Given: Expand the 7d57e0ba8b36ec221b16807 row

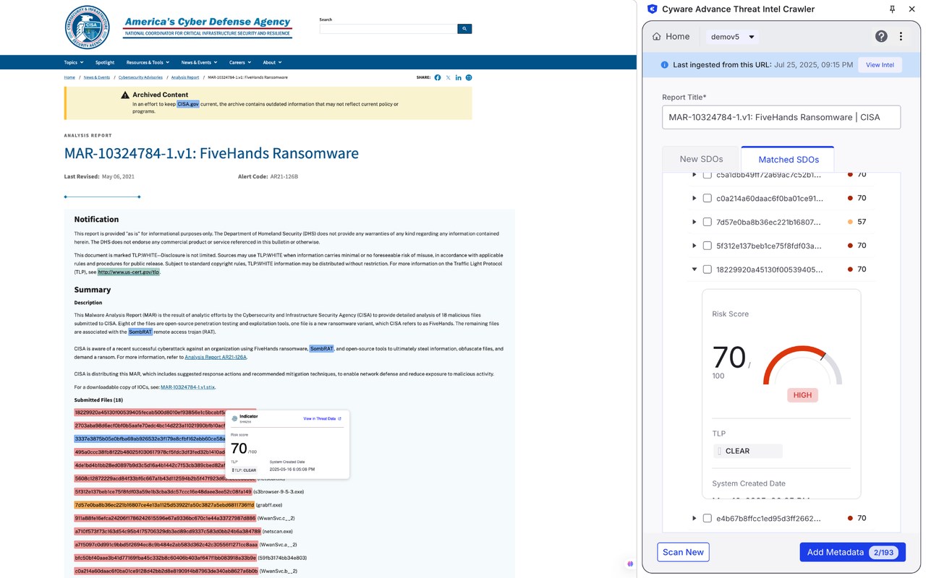Looking at the screenshot, I should (694, 222).
